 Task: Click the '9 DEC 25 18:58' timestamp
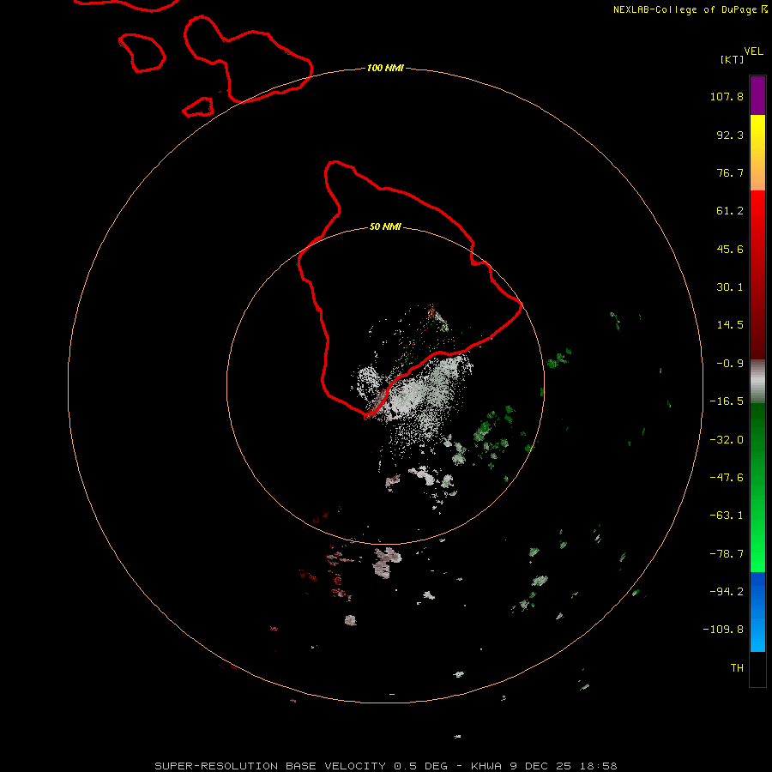click(x=564, y=766)
